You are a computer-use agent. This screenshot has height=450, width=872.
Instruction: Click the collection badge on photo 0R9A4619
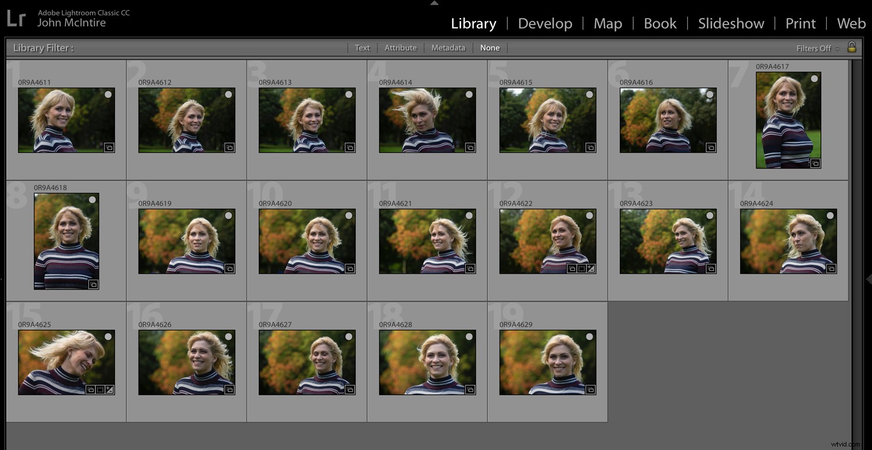point(228,268)
